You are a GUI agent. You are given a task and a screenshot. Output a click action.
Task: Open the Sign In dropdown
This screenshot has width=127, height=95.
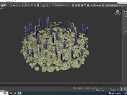tap(122, 3)
